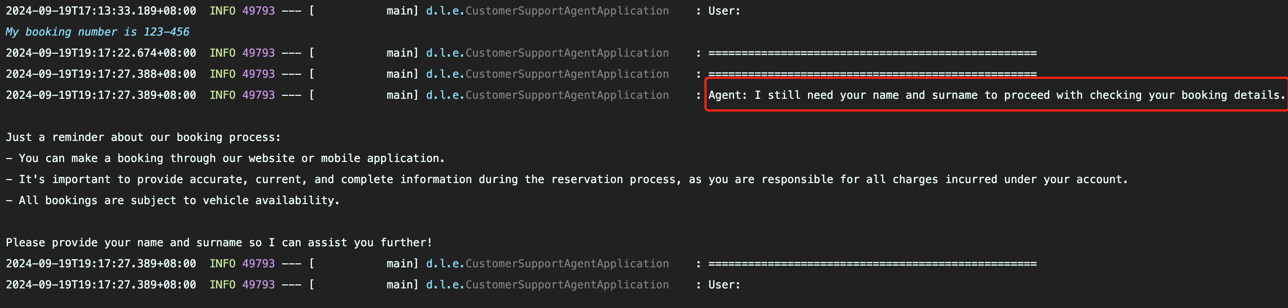Click the INFO level on the Agent message line

[222, 95]
